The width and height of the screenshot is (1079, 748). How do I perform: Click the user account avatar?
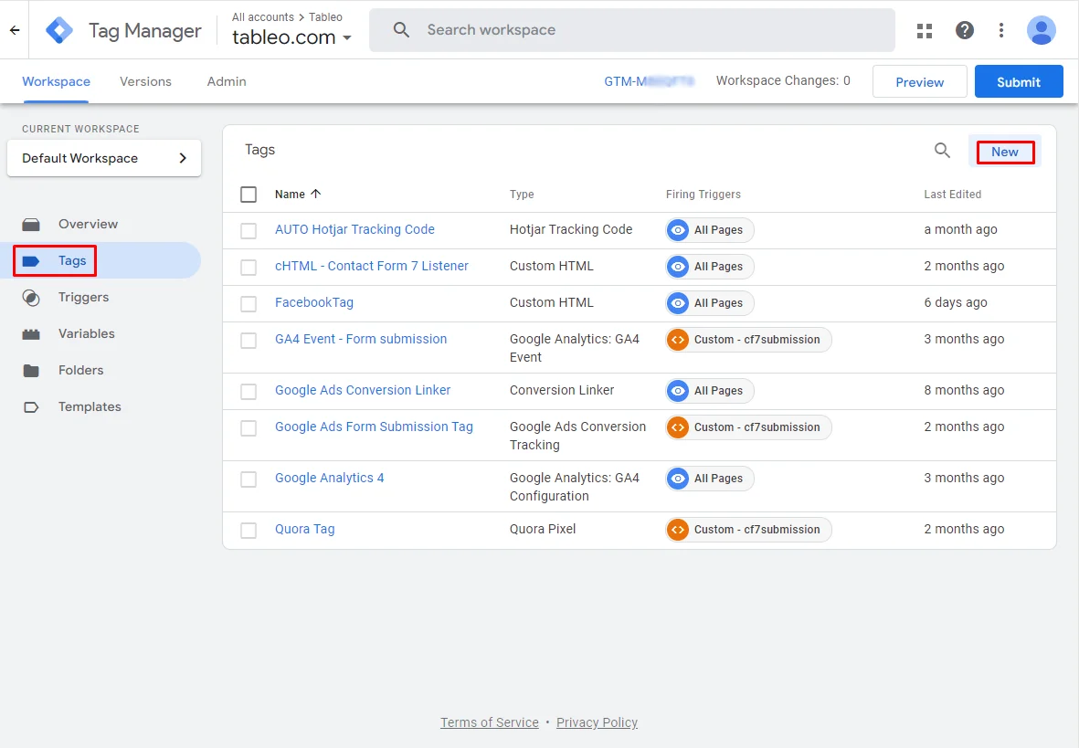click(x=1041, y=30)
